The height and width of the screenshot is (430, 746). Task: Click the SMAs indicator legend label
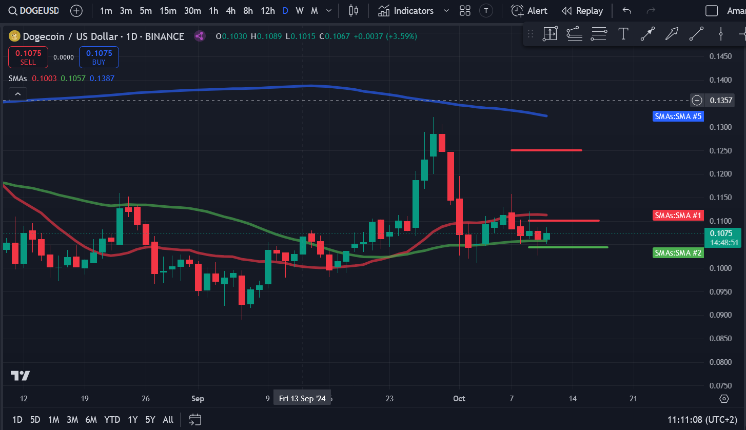tap(18, 79)
